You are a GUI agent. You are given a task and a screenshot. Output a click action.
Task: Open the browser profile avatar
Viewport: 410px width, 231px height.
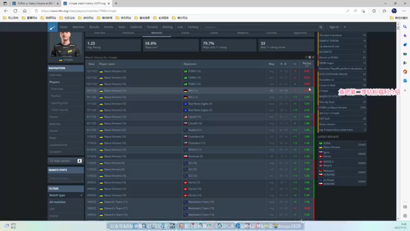(x=394, y=11)
